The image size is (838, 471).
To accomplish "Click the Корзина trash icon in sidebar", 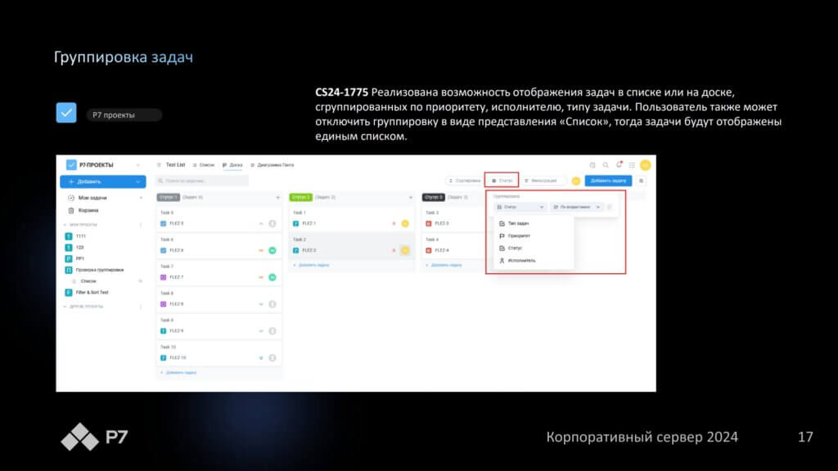I will [70, 210].
